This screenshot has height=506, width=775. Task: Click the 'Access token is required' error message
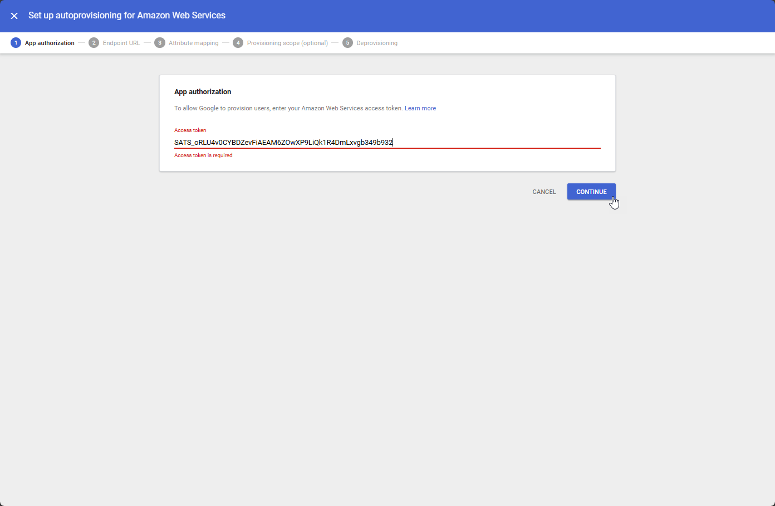tap(203, 155)
